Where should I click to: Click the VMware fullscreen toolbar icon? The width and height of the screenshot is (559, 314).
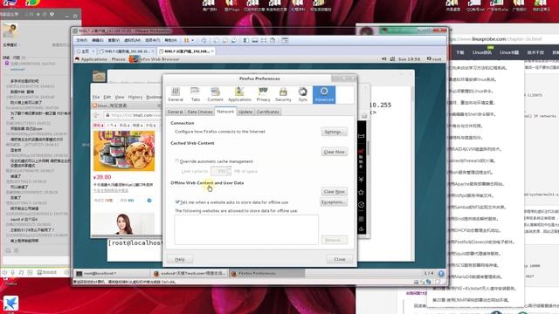tap(264, 40)
